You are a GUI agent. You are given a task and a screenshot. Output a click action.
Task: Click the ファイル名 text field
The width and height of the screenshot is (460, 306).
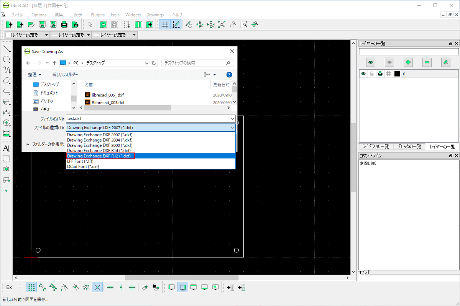coord(151,119)
